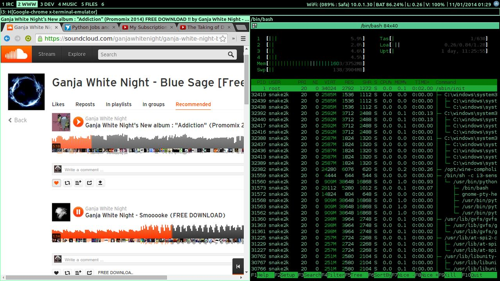This screenshot has height=281, width=500.
Task: Click the terminal window menu icon
Action: tap(254, 26)
